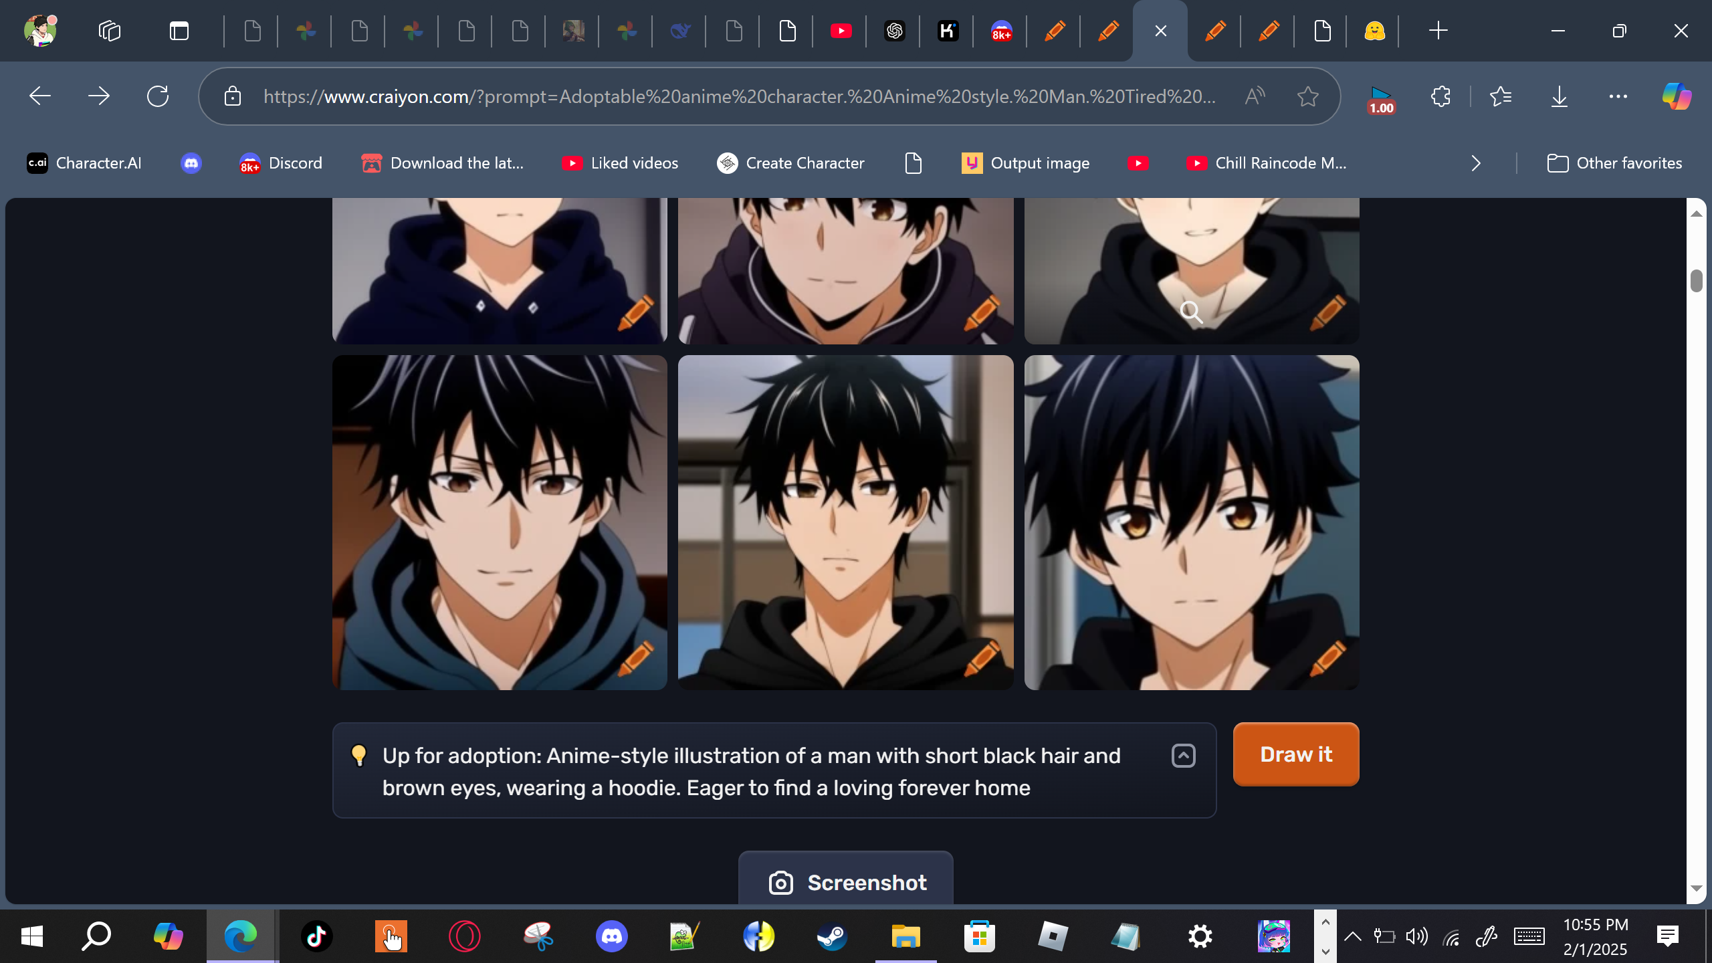Click magnifier zoom icon on top-right image
1712x963 pixels.
(1191, 312)
